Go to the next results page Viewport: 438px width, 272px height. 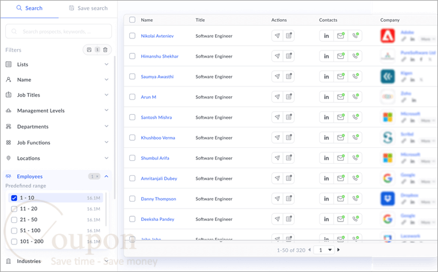pos(338,250)
